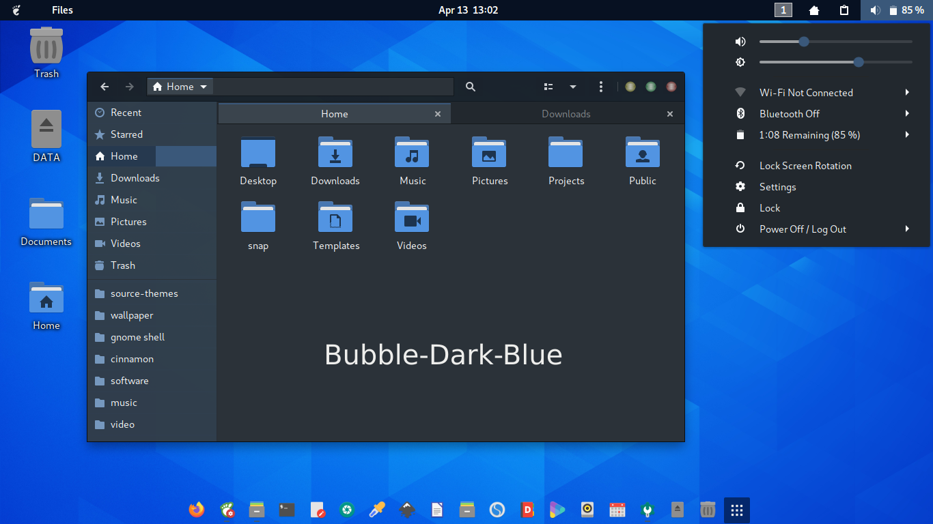Screen dimensions: 933x524
Task: Select Downloads in the sidebar
Action: tap(152, 178)
